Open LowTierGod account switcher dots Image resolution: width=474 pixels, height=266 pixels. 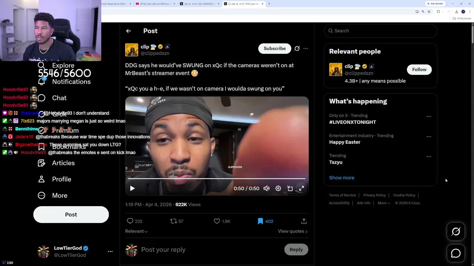(x=110, y=251)
